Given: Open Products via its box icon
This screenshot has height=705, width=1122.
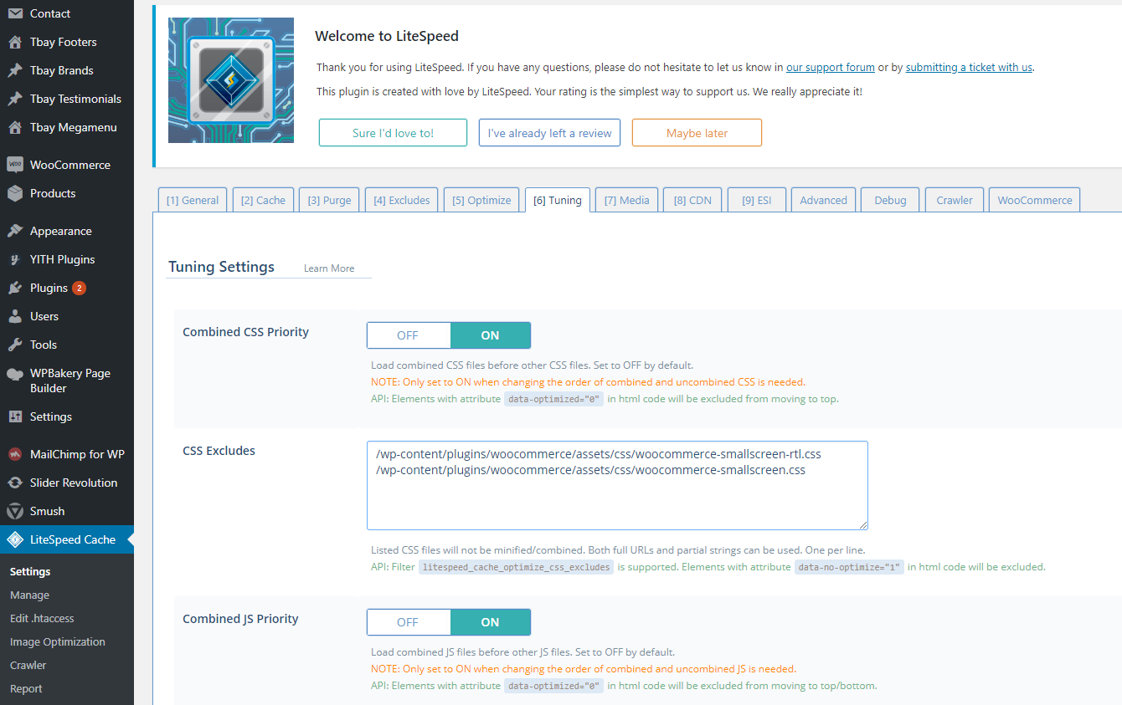Looking at the screenshot, I should tap(15, 193).
